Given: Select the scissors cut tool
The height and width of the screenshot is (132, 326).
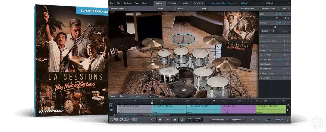Looking at the screenshot, I should pos(111,110).
